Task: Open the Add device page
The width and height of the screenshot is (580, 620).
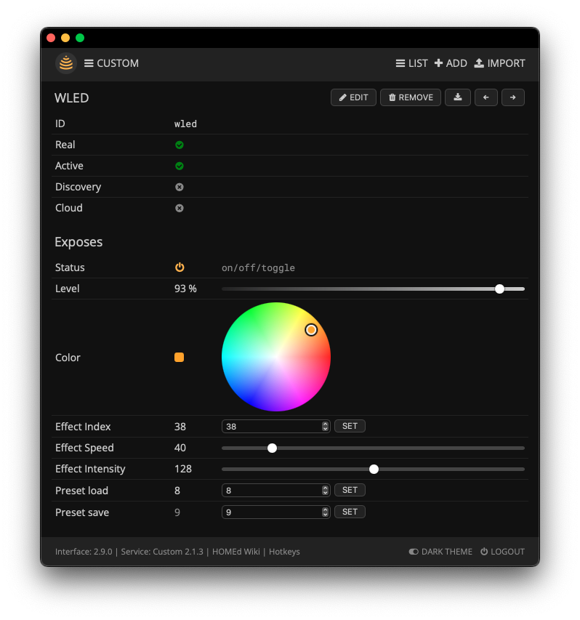Action: click(x=451, y=63)
